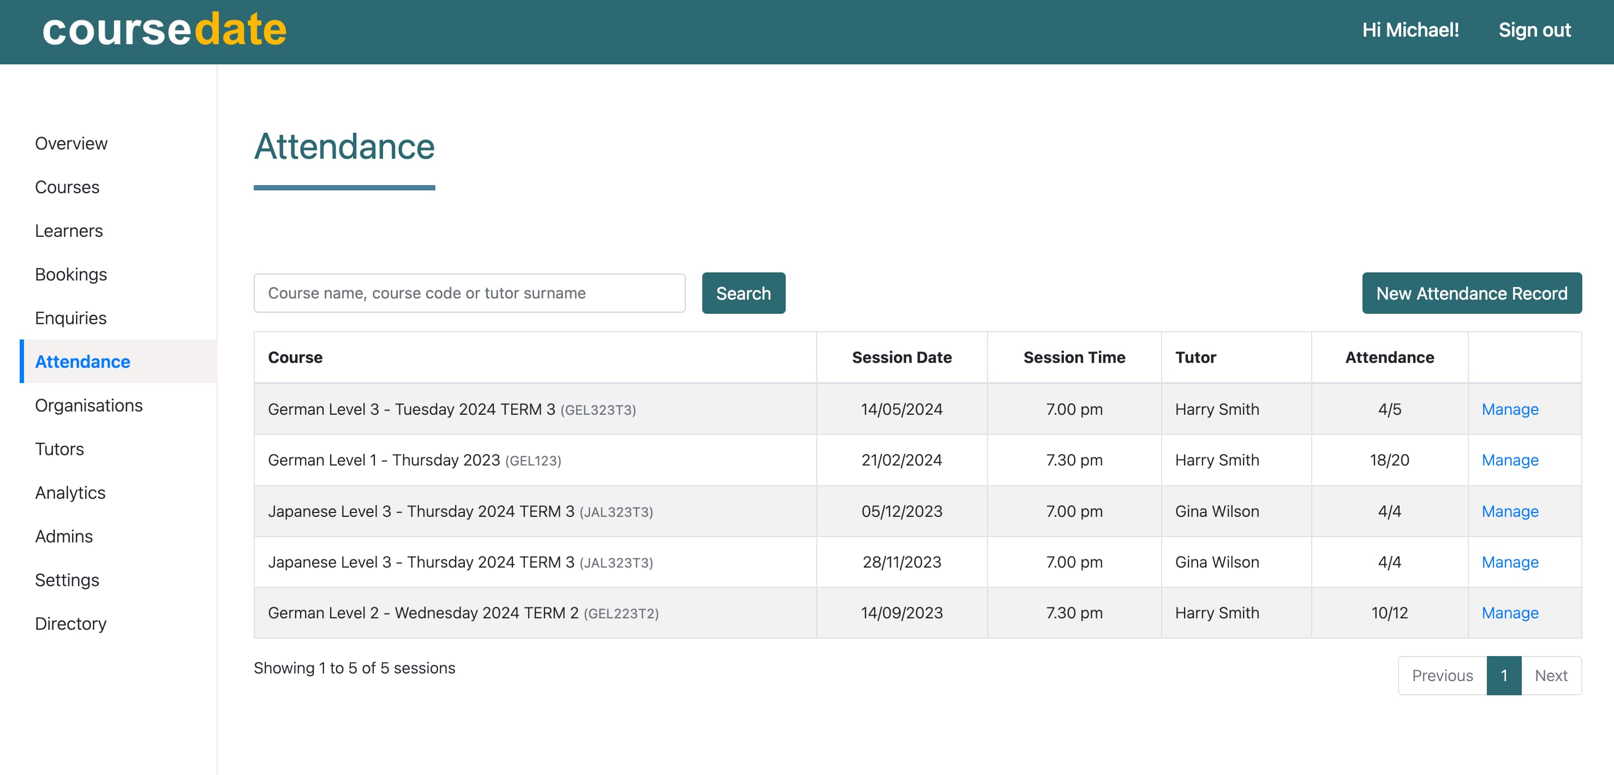Select Organisations in the sidebar
This screenshot has width=1614, height=775.
point(88,406)
